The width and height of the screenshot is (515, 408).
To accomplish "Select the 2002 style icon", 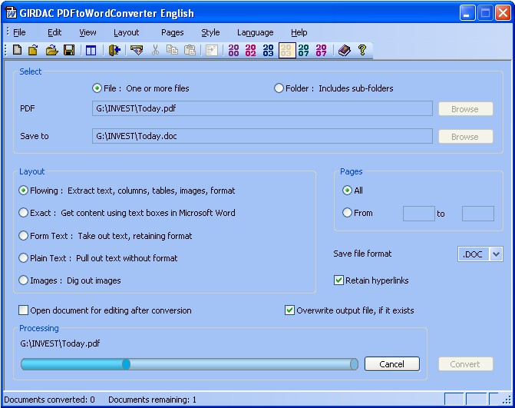I will (251, 50).
